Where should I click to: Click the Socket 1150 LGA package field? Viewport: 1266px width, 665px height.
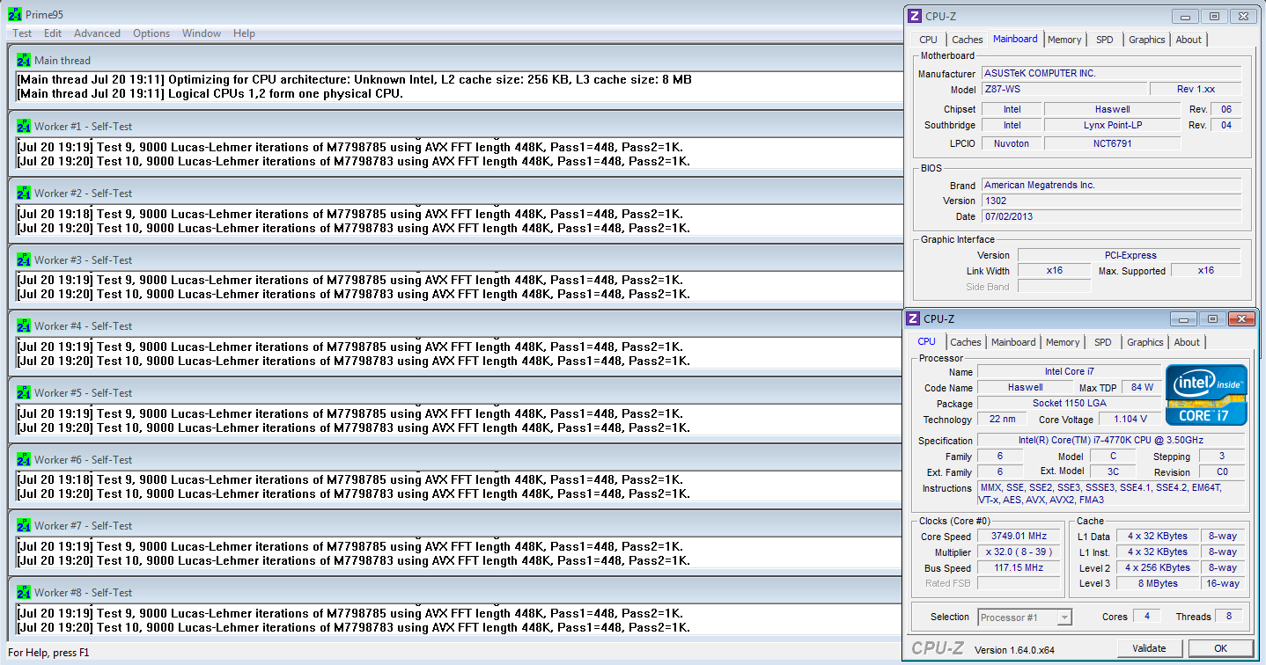pyautogui.click(x=1070, y=404)
